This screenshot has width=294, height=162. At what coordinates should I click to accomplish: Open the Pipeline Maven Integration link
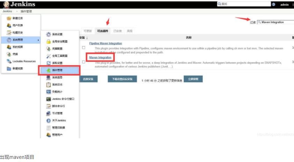(105, 43)
